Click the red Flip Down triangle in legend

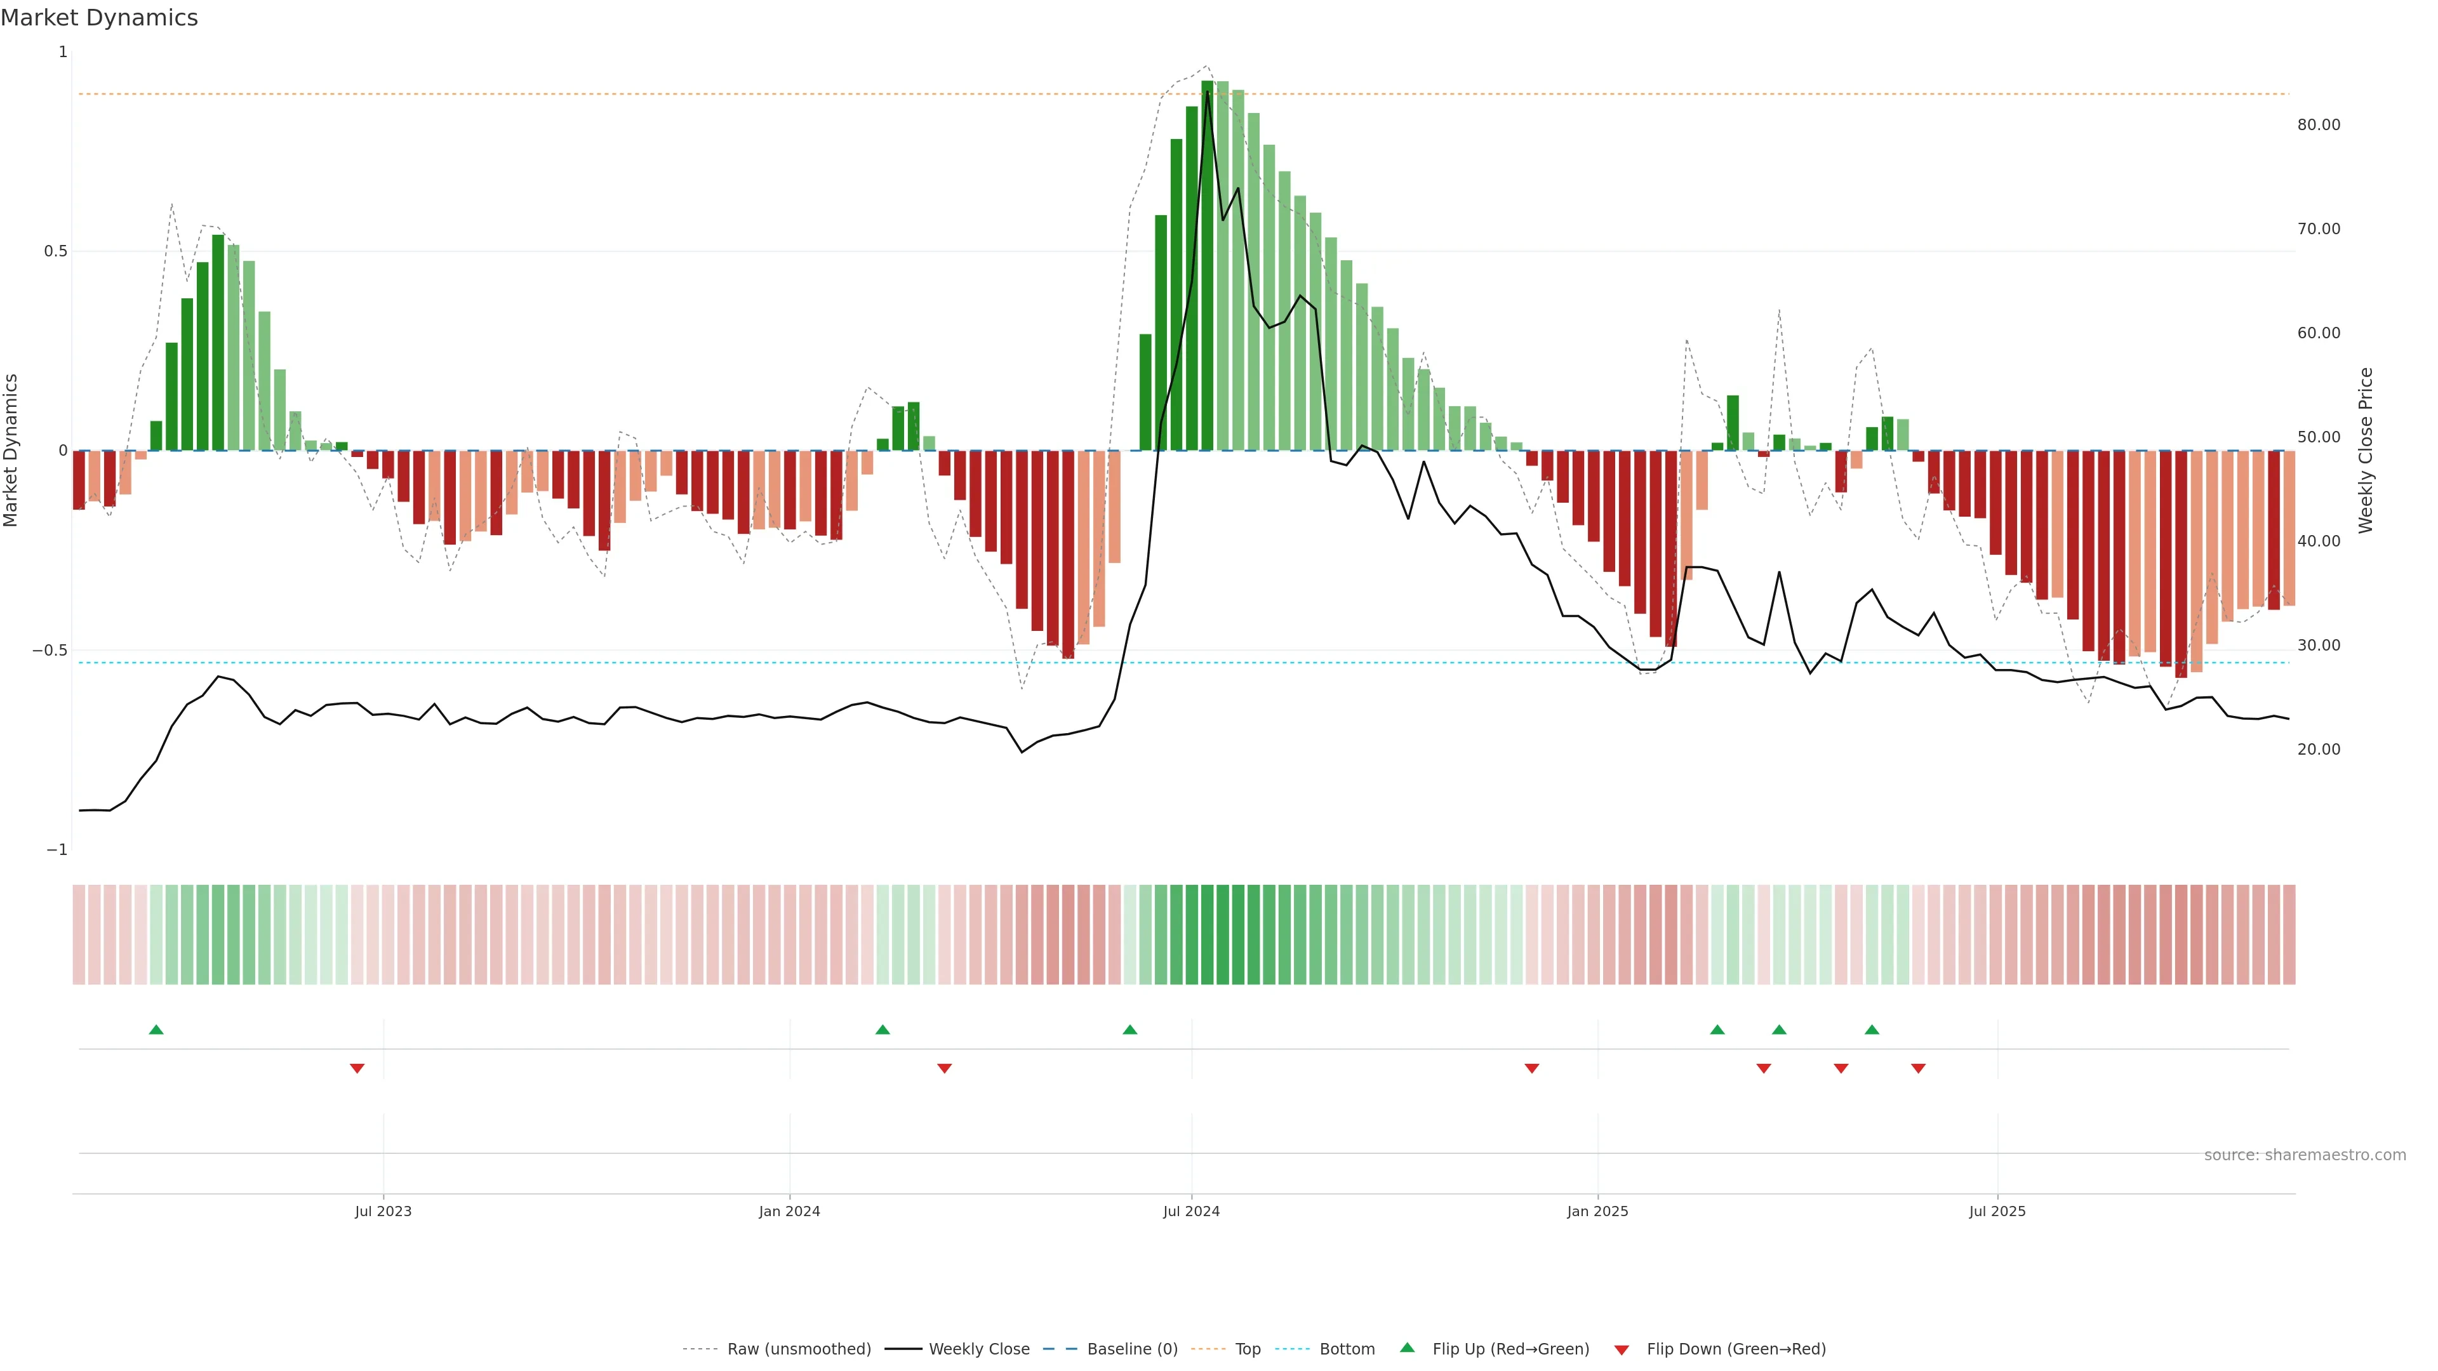click(x=1622, y=1350)
